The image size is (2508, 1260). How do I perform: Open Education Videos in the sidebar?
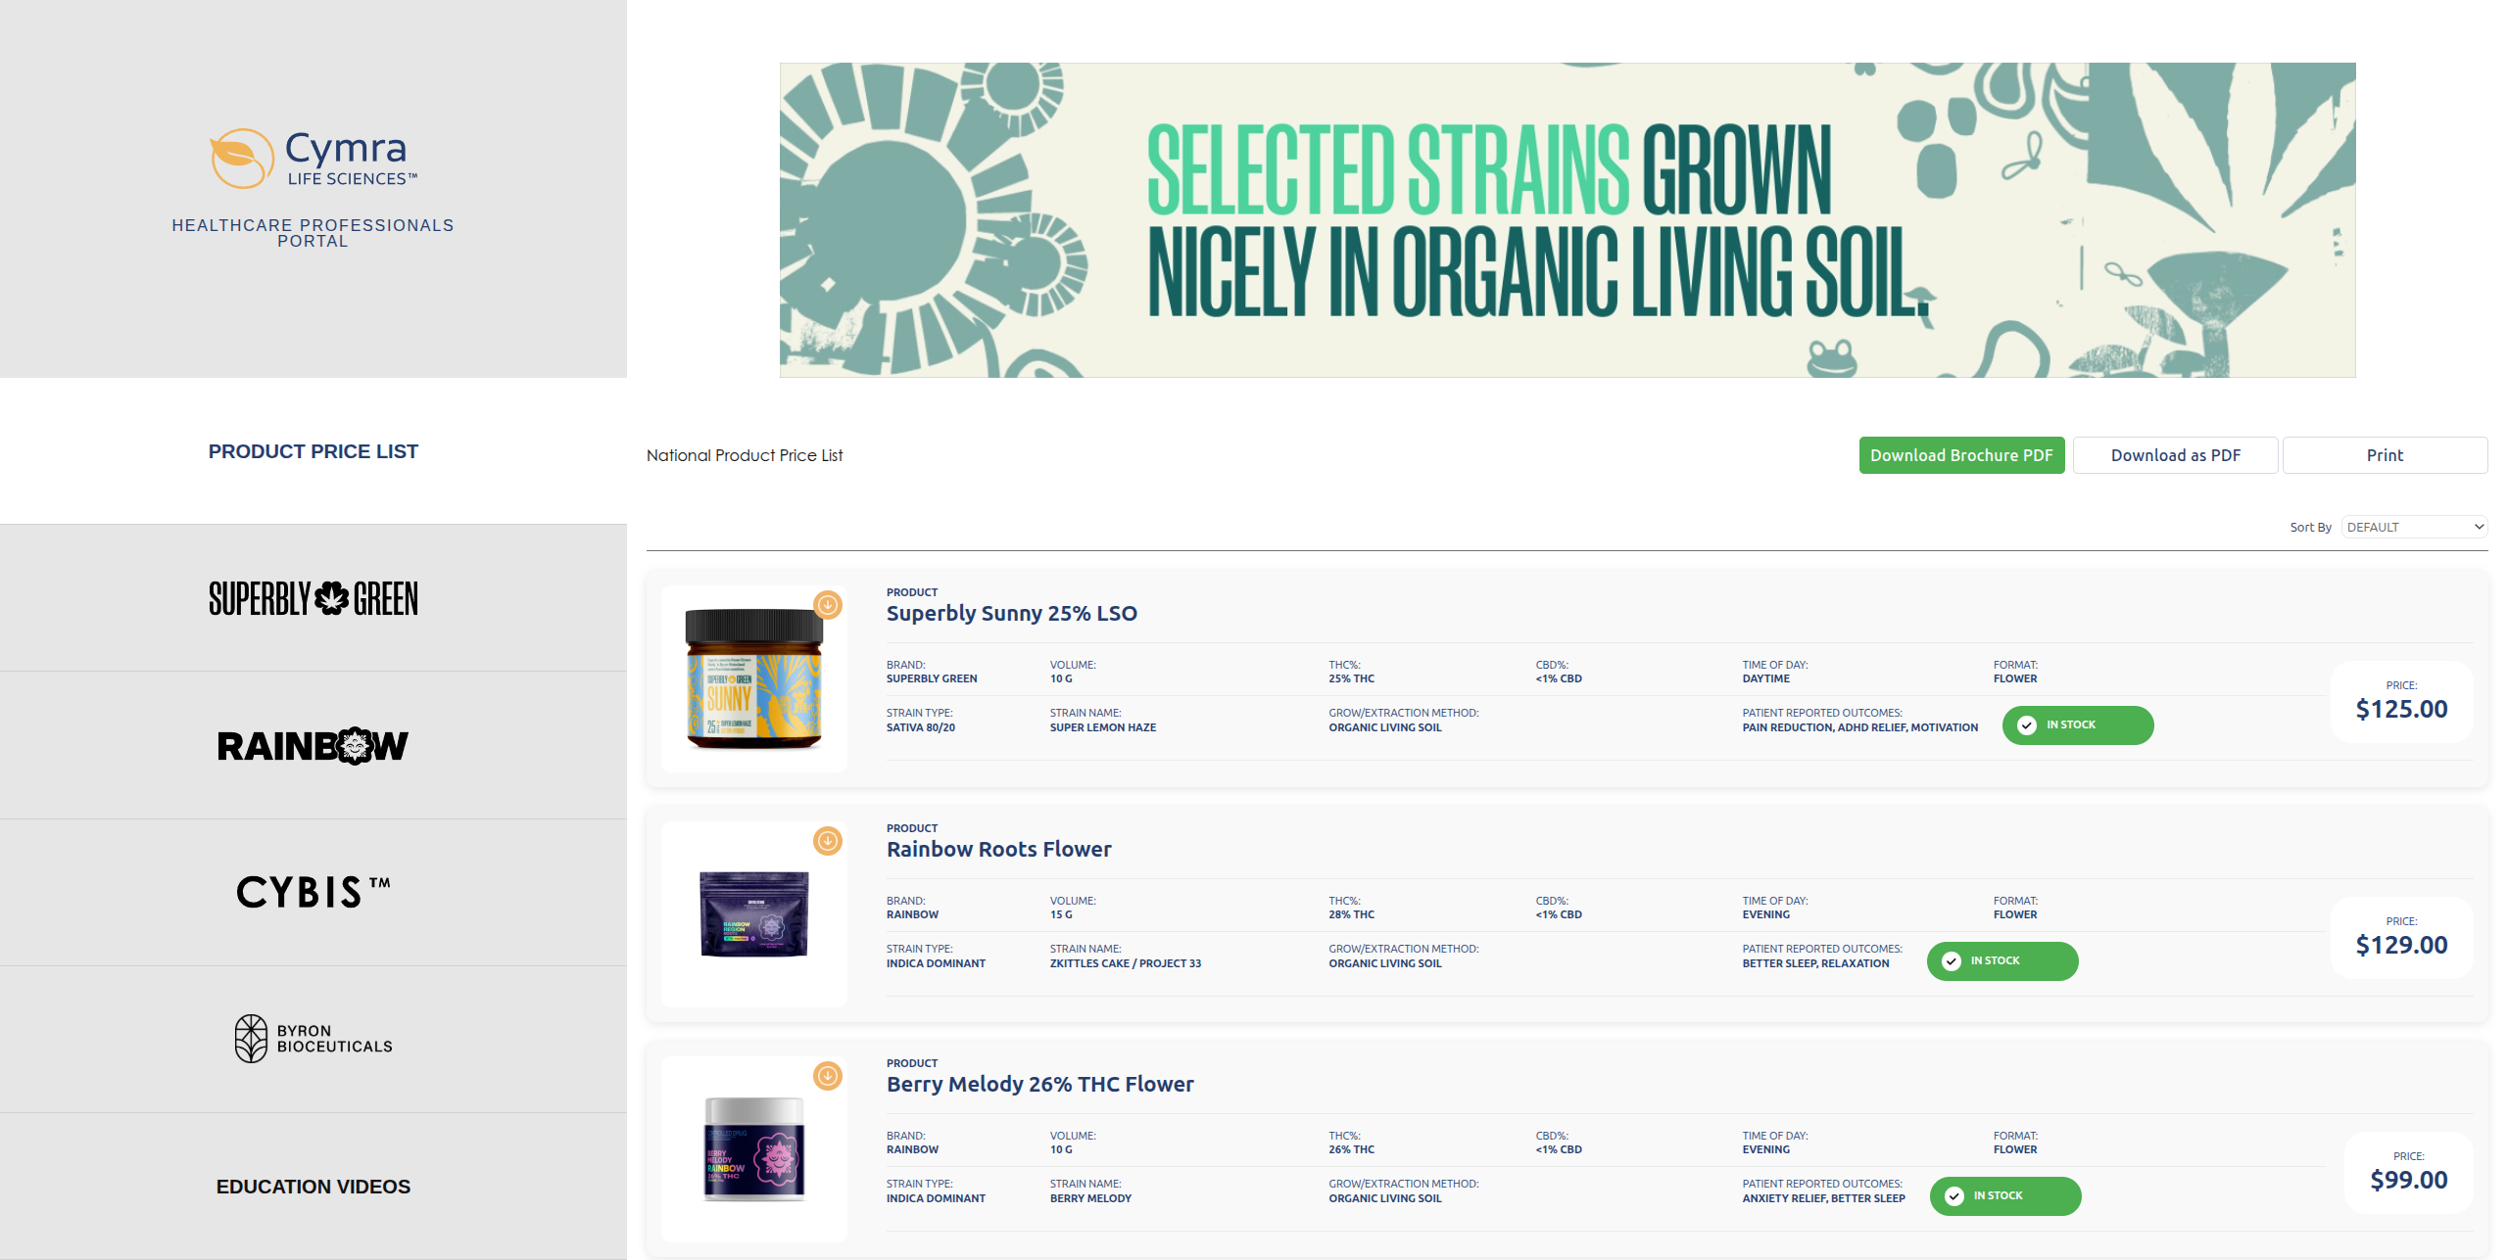[313, 1187]
